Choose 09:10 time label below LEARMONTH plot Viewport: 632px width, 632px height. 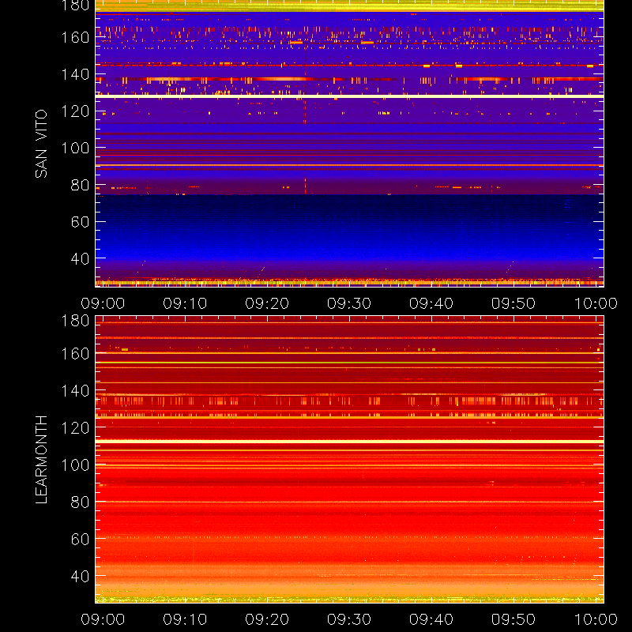pyautogui.click(x=185, y=619)
